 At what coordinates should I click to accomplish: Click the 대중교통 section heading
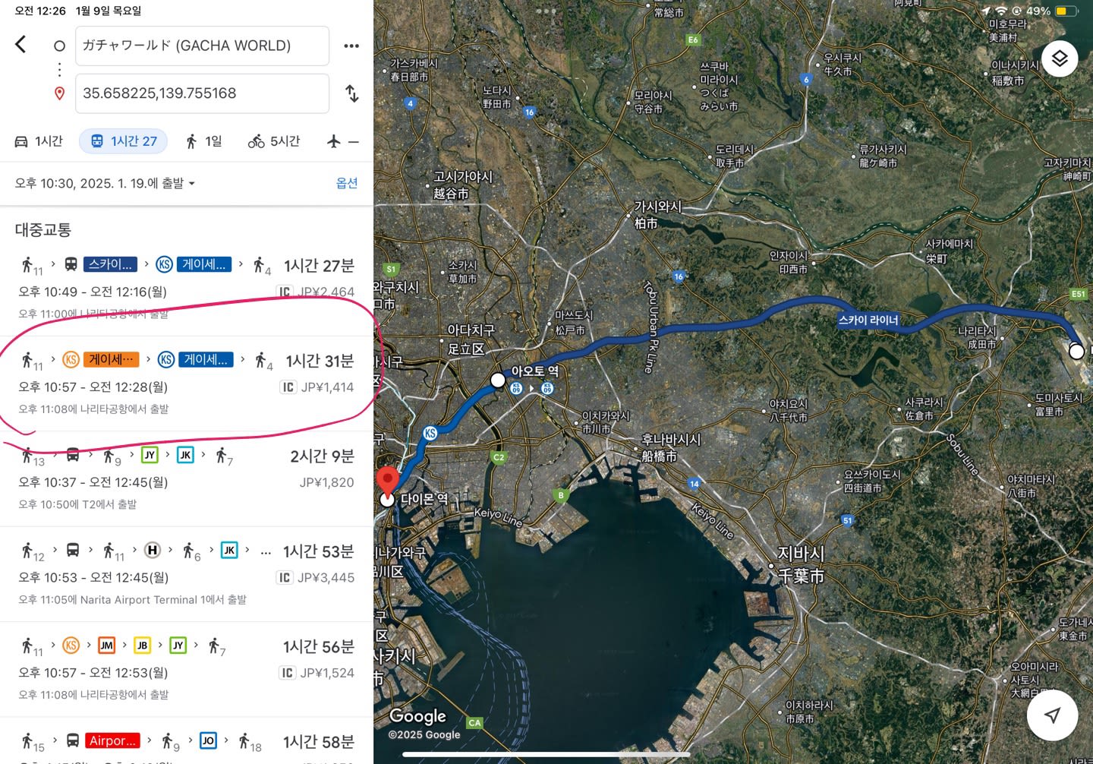(43, 229)
